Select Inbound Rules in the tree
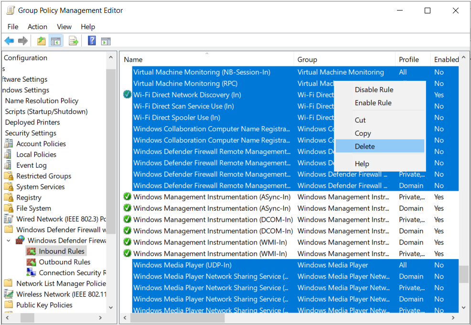The width and height of the screenshot is (471, 325). click(62, 251)
